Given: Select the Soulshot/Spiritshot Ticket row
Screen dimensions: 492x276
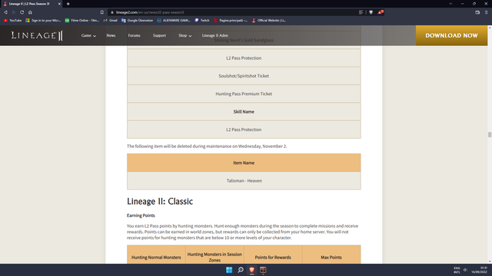Looking at the screenshot, I should point(244,76).
